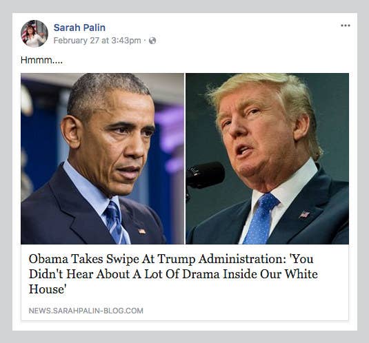This screenshot has height=343, width=369.
Task: Click the word 'House'' ending the headline
Action: (47, 289)
